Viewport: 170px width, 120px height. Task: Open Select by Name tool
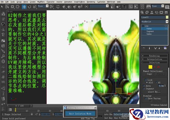tap(7, 7)
